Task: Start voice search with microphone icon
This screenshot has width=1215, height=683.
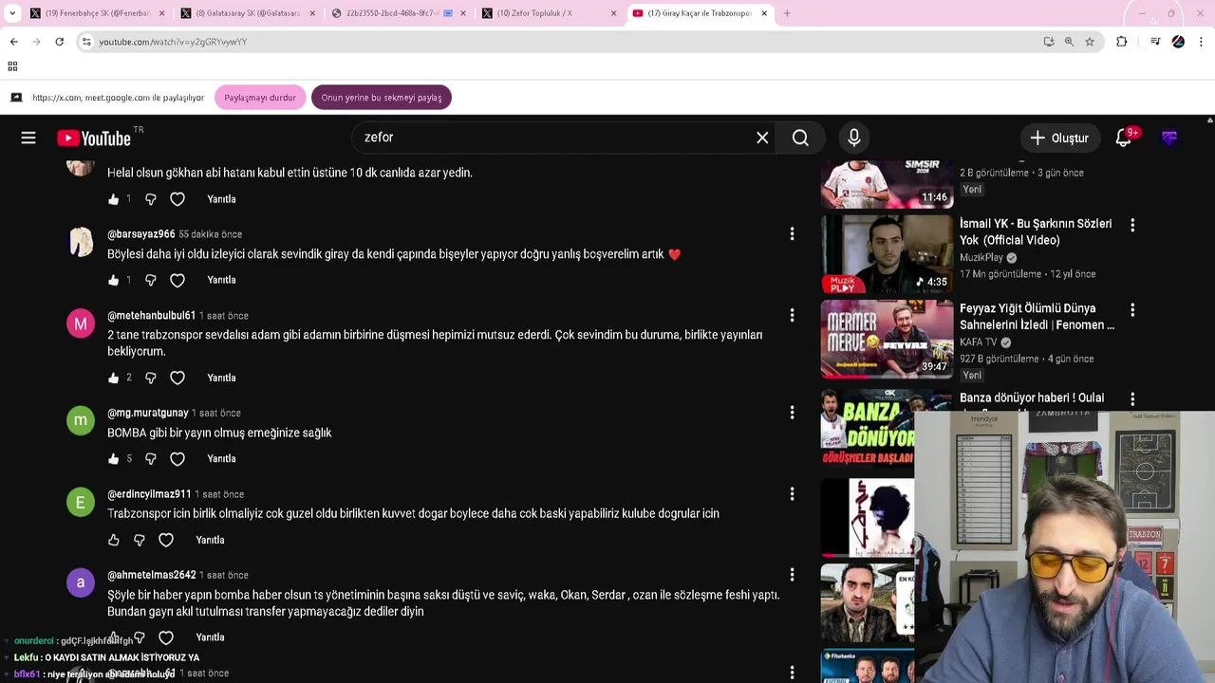Action: click(x=854, y=138)
